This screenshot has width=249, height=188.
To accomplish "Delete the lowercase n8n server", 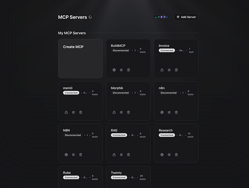I will tap(176, 112).
